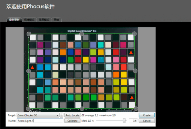Open the 简易模式 tab
The image size is (191, 129).
pyautogui.click(x=44, y=20)
